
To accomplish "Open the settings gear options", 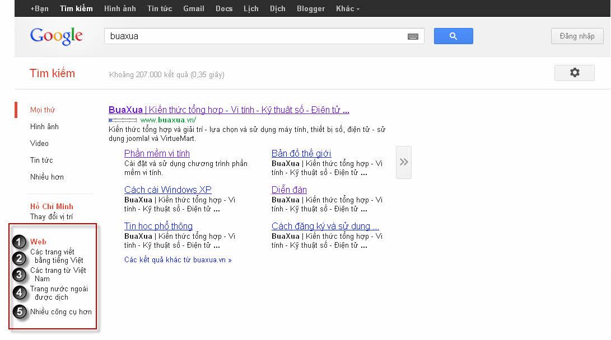I will [x=575, y=73].
